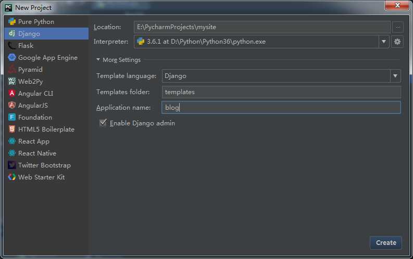Browse for location with ellipsis button
This screenshot has width=413, height=259.
click(398, 27)
